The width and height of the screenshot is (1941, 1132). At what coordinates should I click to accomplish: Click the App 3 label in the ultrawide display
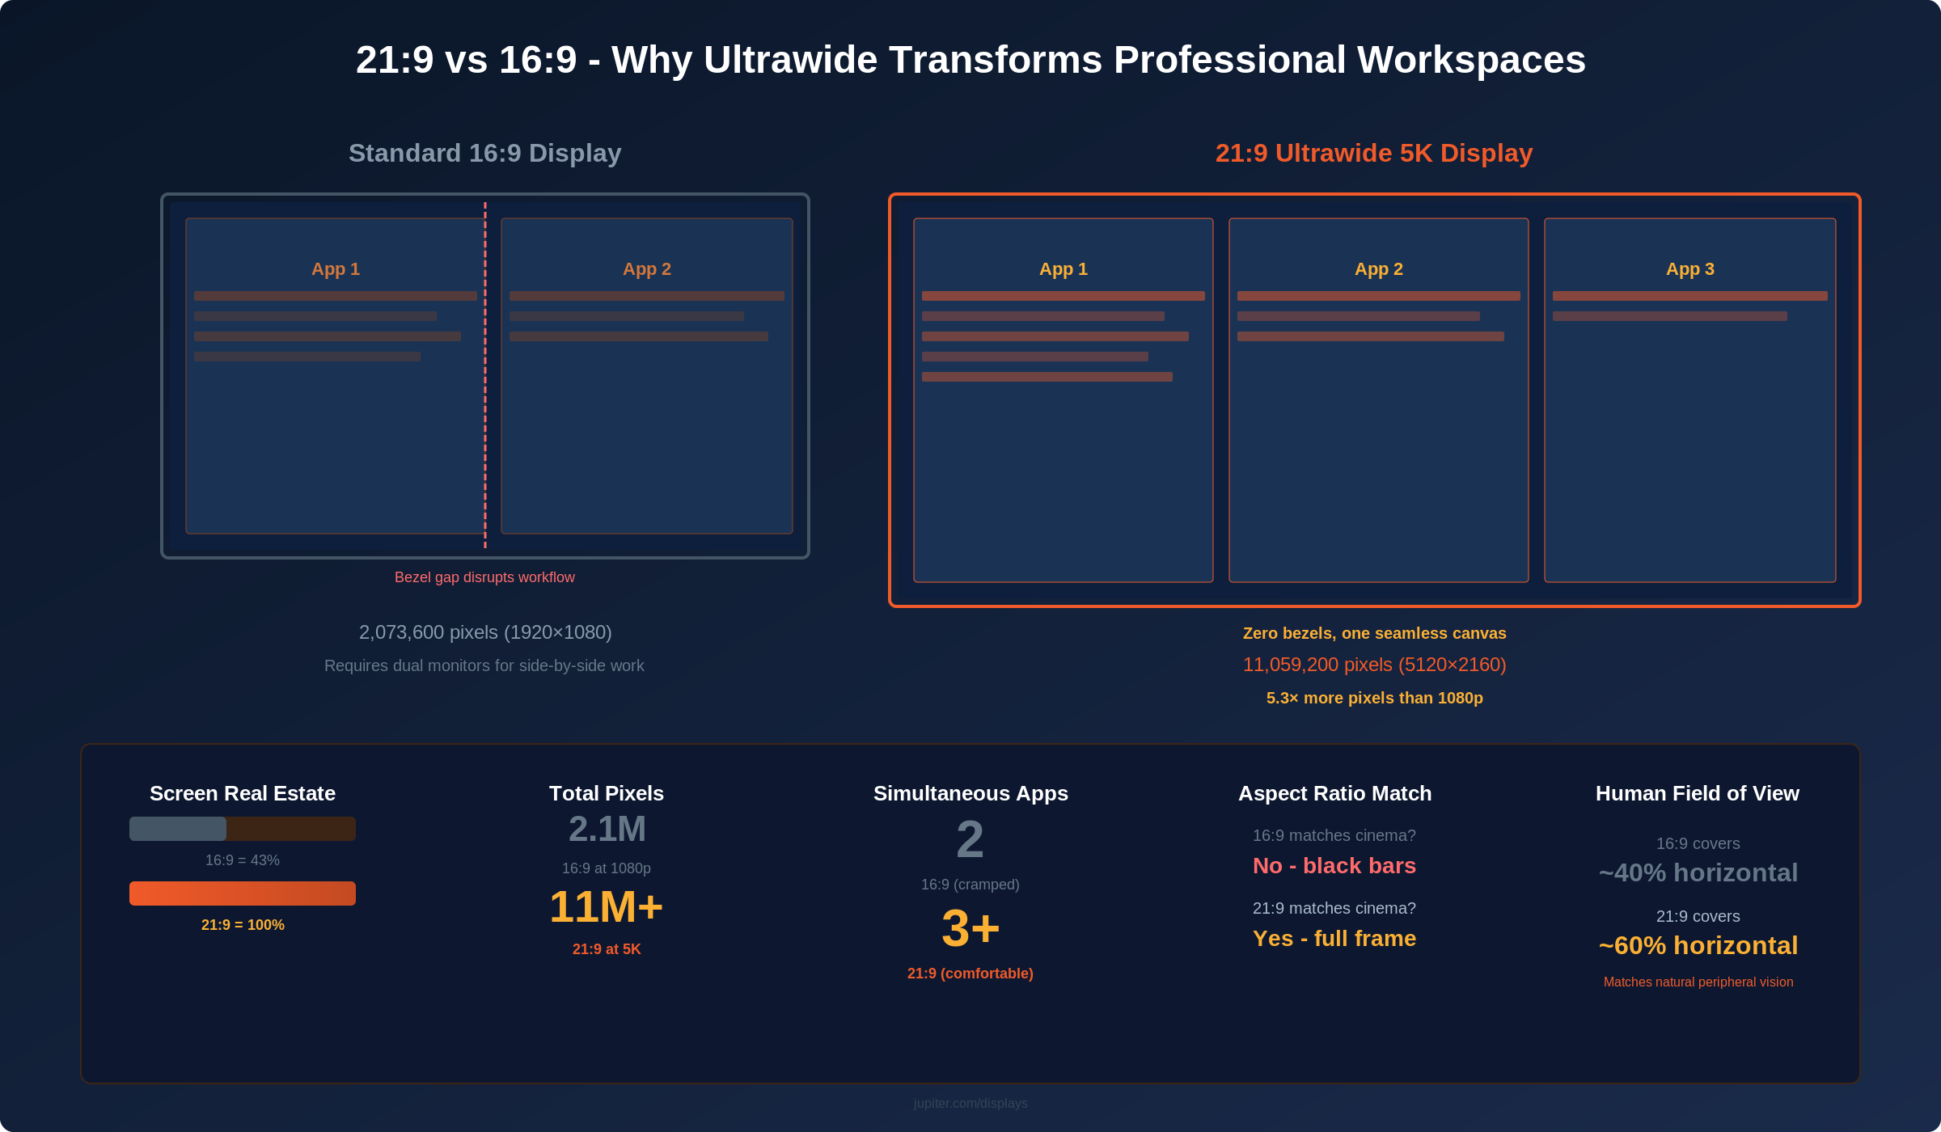1690,269
